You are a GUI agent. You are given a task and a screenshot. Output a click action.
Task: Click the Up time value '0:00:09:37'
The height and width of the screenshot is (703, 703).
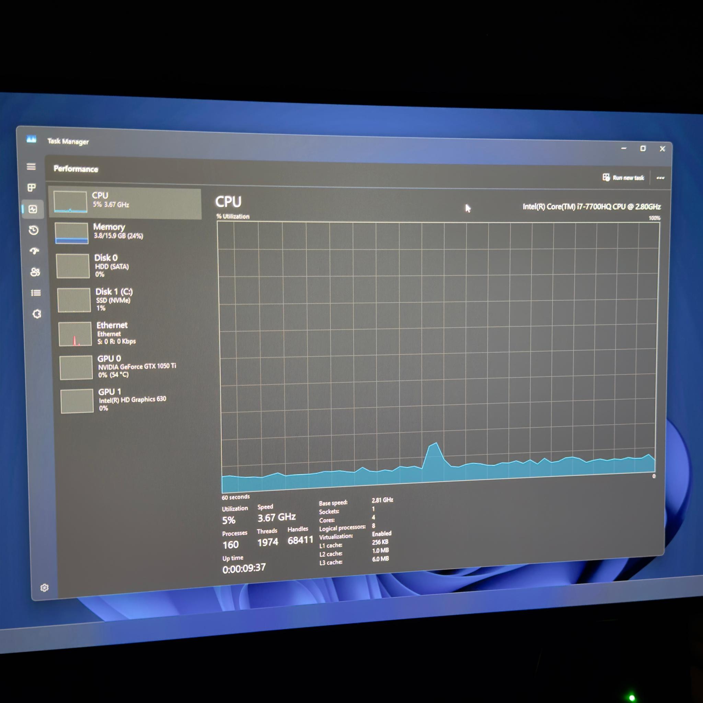[244, 568]
